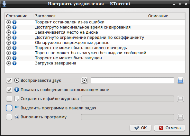Image resolution: width=190 pixels, height=136 pixels.
Task: Click the gear icon beside 'Выполнить программу'
Action: click(x=17, y=117)
